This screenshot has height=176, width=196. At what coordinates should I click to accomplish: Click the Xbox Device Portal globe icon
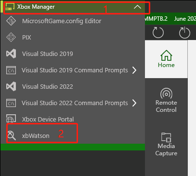click(x=11, y=119)
